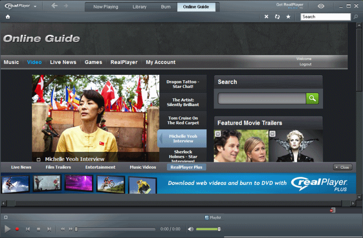Click the green search magnifier button
363x238 pixels.
point(312,98)
